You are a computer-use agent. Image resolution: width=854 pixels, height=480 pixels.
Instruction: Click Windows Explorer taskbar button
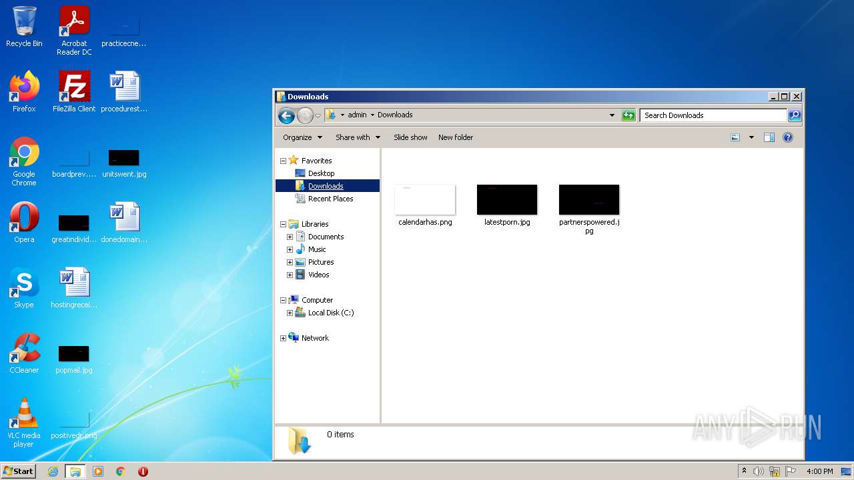coord(75,471)
